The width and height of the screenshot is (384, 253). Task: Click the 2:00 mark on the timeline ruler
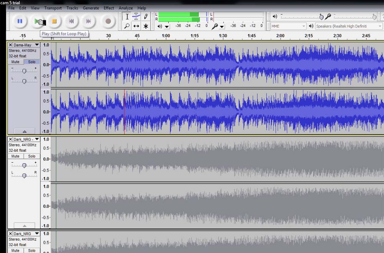pyautogui.click(x=280, y=36)
